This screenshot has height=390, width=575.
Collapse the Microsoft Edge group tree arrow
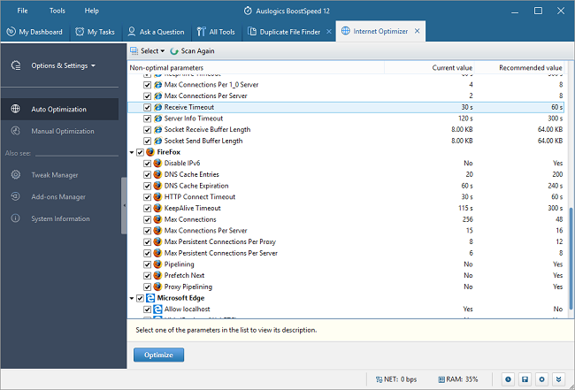tap(132, 298)
